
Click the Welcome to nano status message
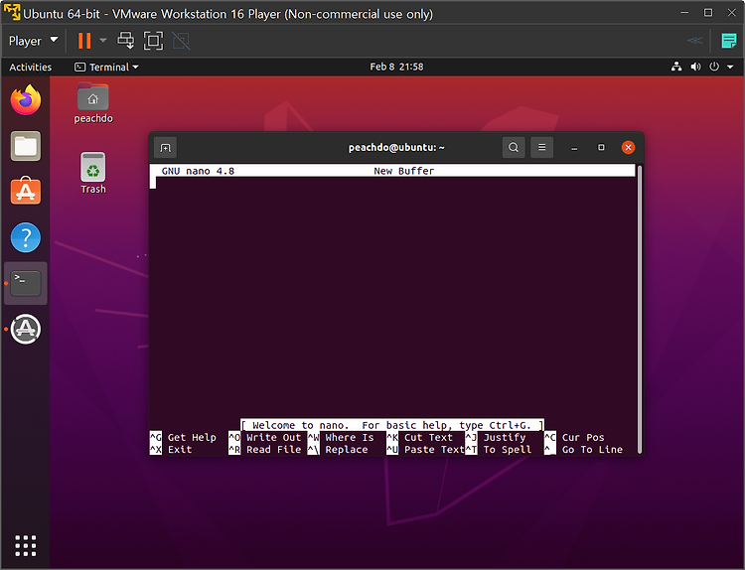point(392,425)
